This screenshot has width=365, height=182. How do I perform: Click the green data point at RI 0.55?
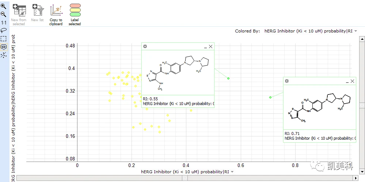[228, 78]
